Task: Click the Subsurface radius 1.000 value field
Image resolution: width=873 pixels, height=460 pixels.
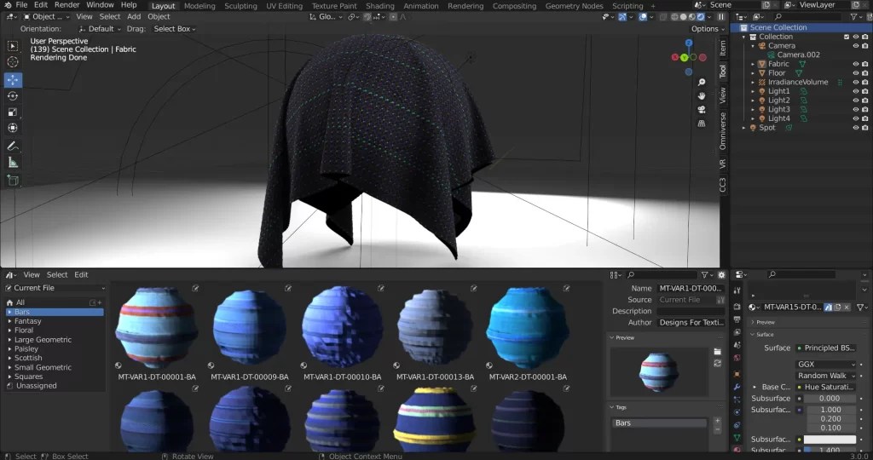Action: coord(830,410)
